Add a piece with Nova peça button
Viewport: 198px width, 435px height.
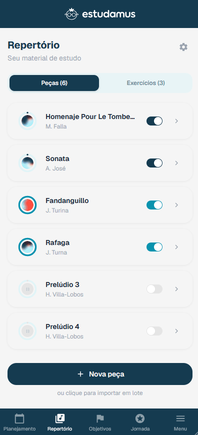click(100, 374)
